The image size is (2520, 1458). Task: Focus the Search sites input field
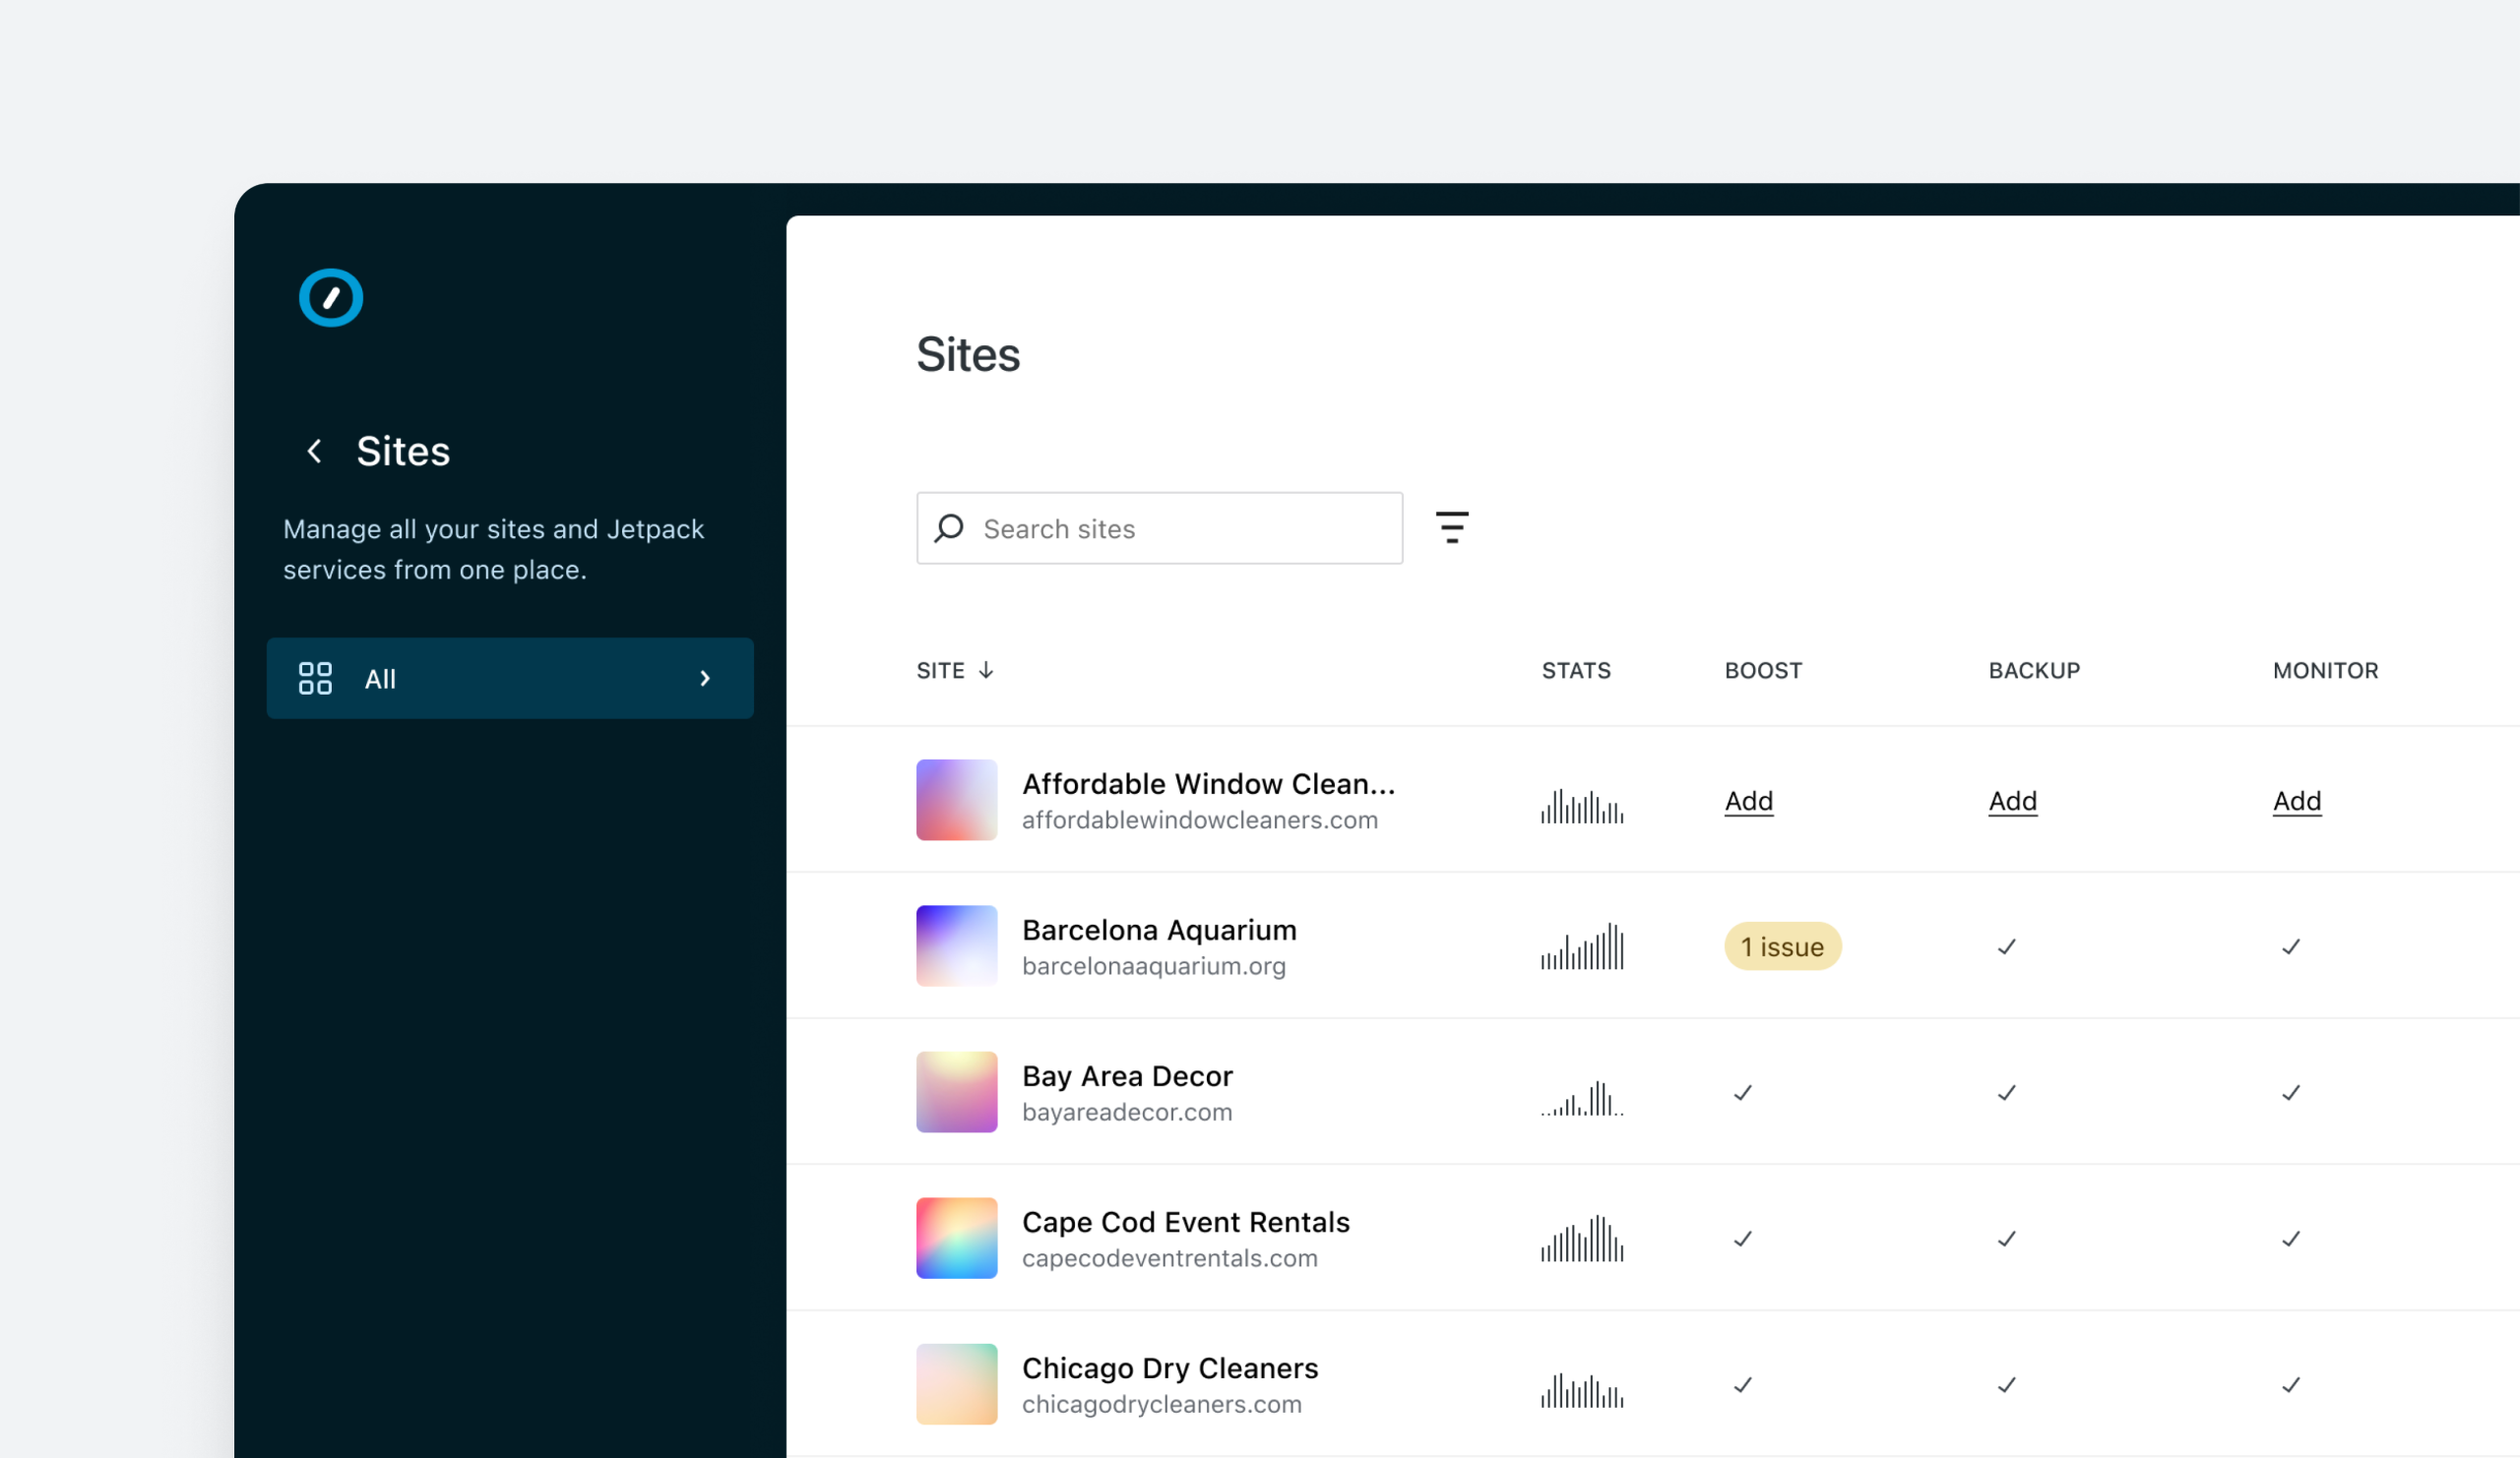(1180, 528)
